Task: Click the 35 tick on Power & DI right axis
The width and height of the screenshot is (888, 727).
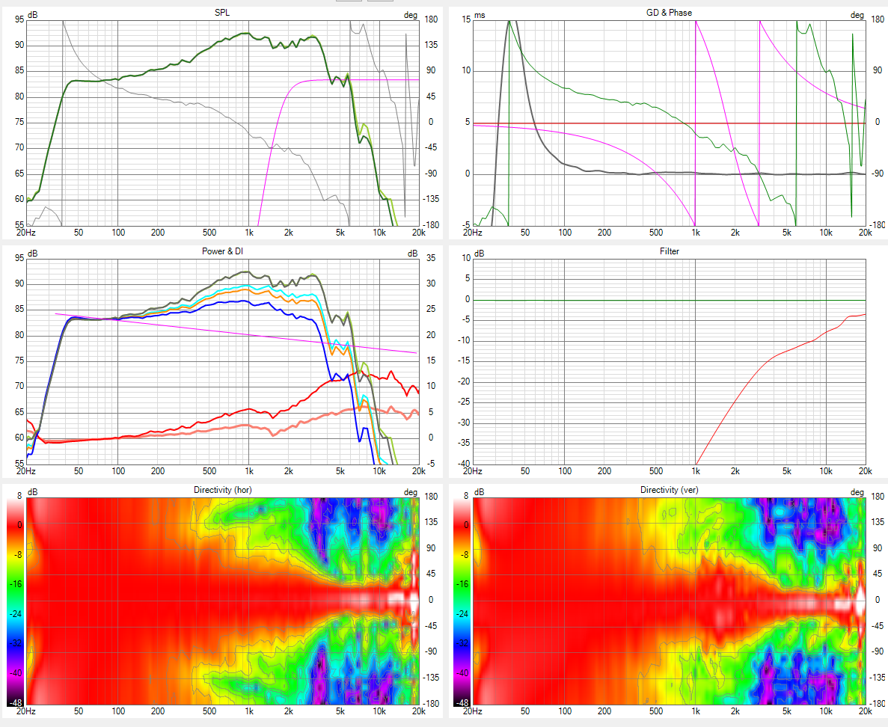Action: [x=430, y=257]
